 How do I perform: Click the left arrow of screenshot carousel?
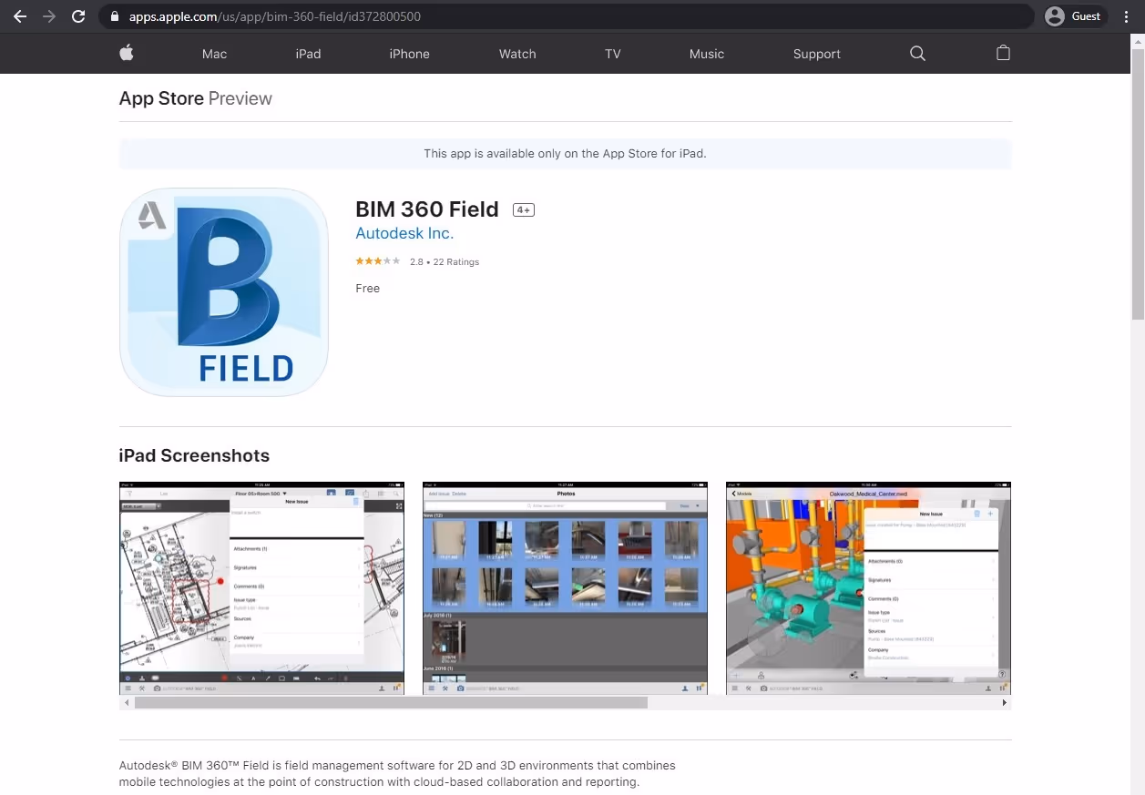(x=125, y=702)
